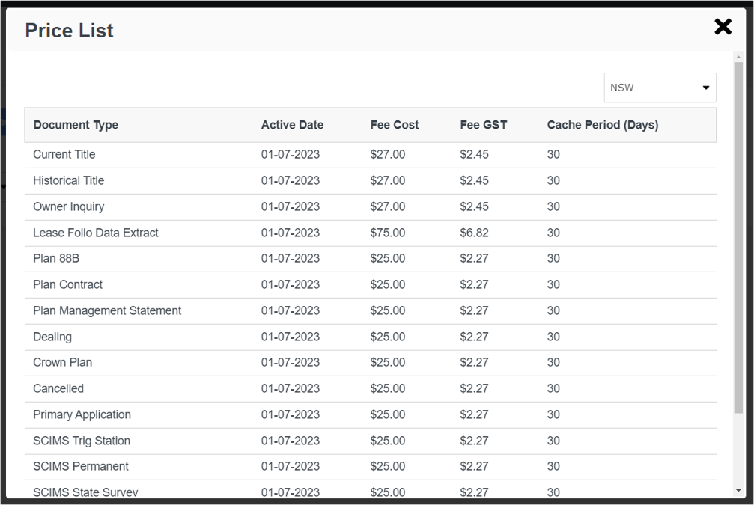Click SCIMS Trig Station's active date
Screen dimensions: 754x505
coord(290,441)
